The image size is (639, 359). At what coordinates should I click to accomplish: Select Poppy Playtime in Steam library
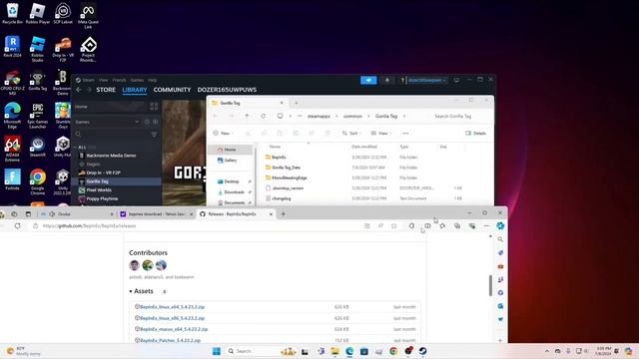[x=116, y=198]
